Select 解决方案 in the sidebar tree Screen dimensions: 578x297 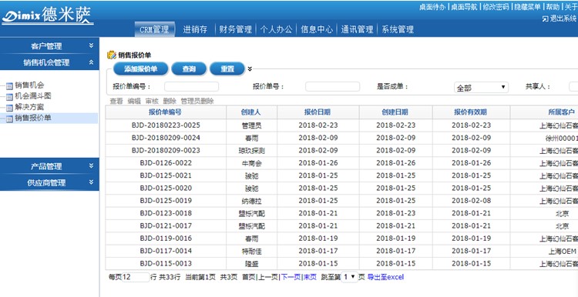[29, 108]
